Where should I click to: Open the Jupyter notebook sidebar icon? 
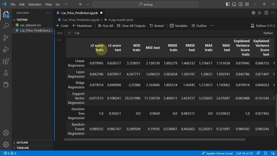(6, 84)
